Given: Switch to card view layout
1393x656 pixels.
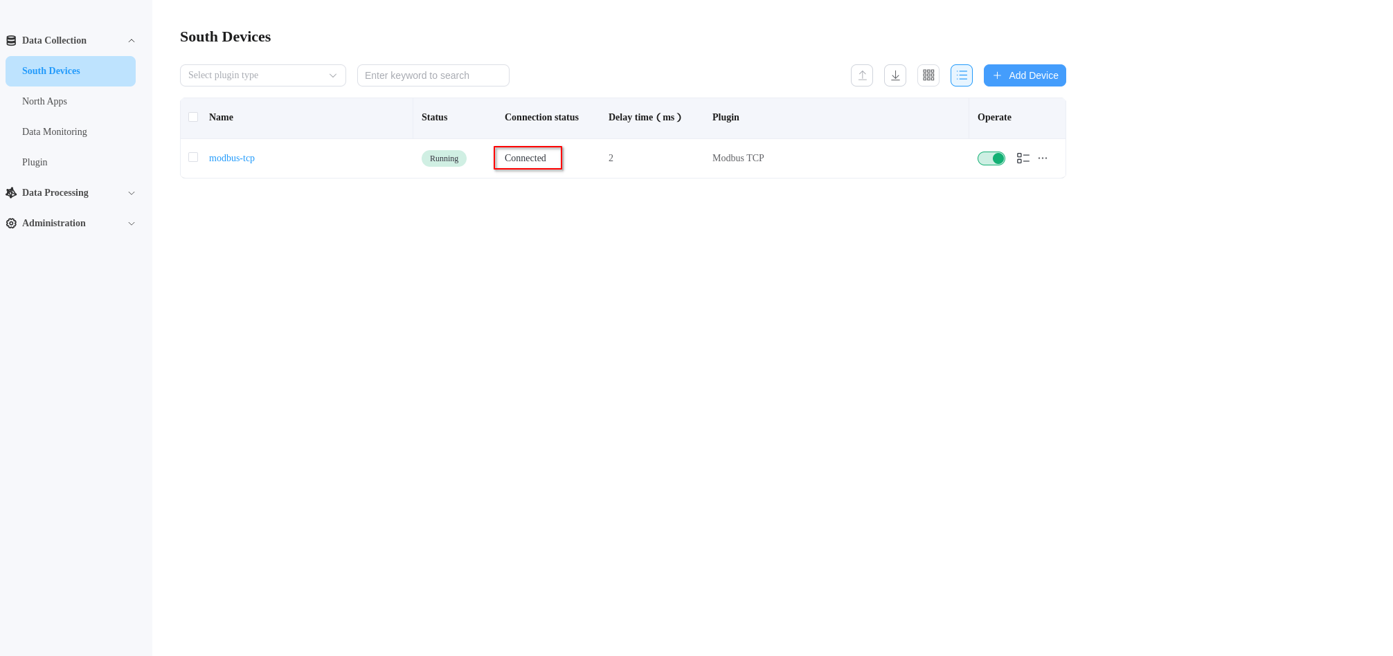Looking at the screenshot, I should pos(928,75).
